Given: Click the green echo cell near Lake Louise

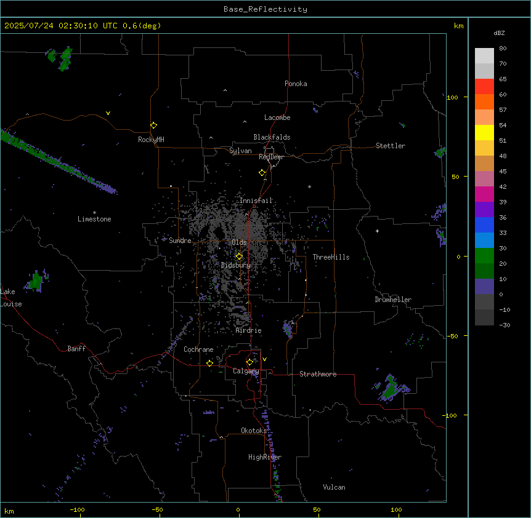Looking at the screenshot, I should pyautogui.click(x=36, y=281).
